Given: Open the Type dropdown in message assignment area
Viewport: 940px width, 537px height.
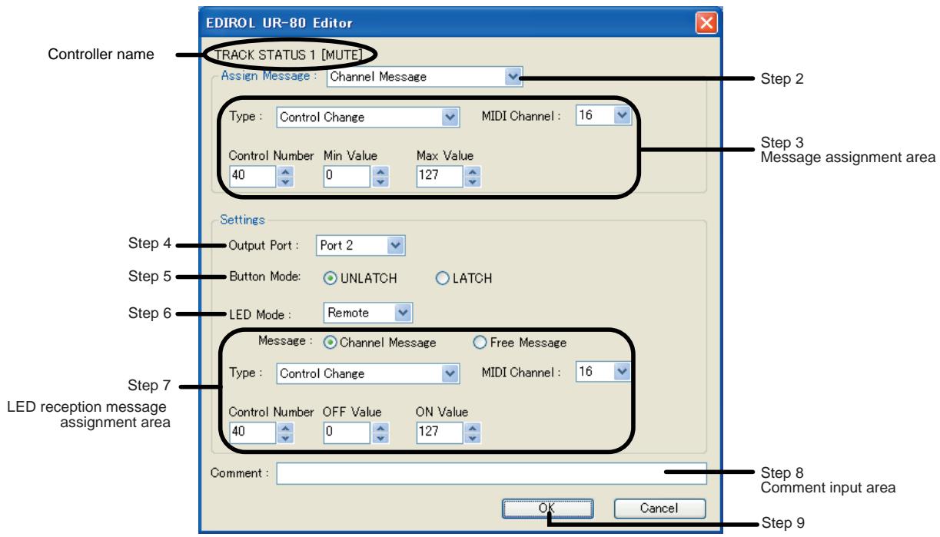Looking at the screenshot, I should coord(368,118).
